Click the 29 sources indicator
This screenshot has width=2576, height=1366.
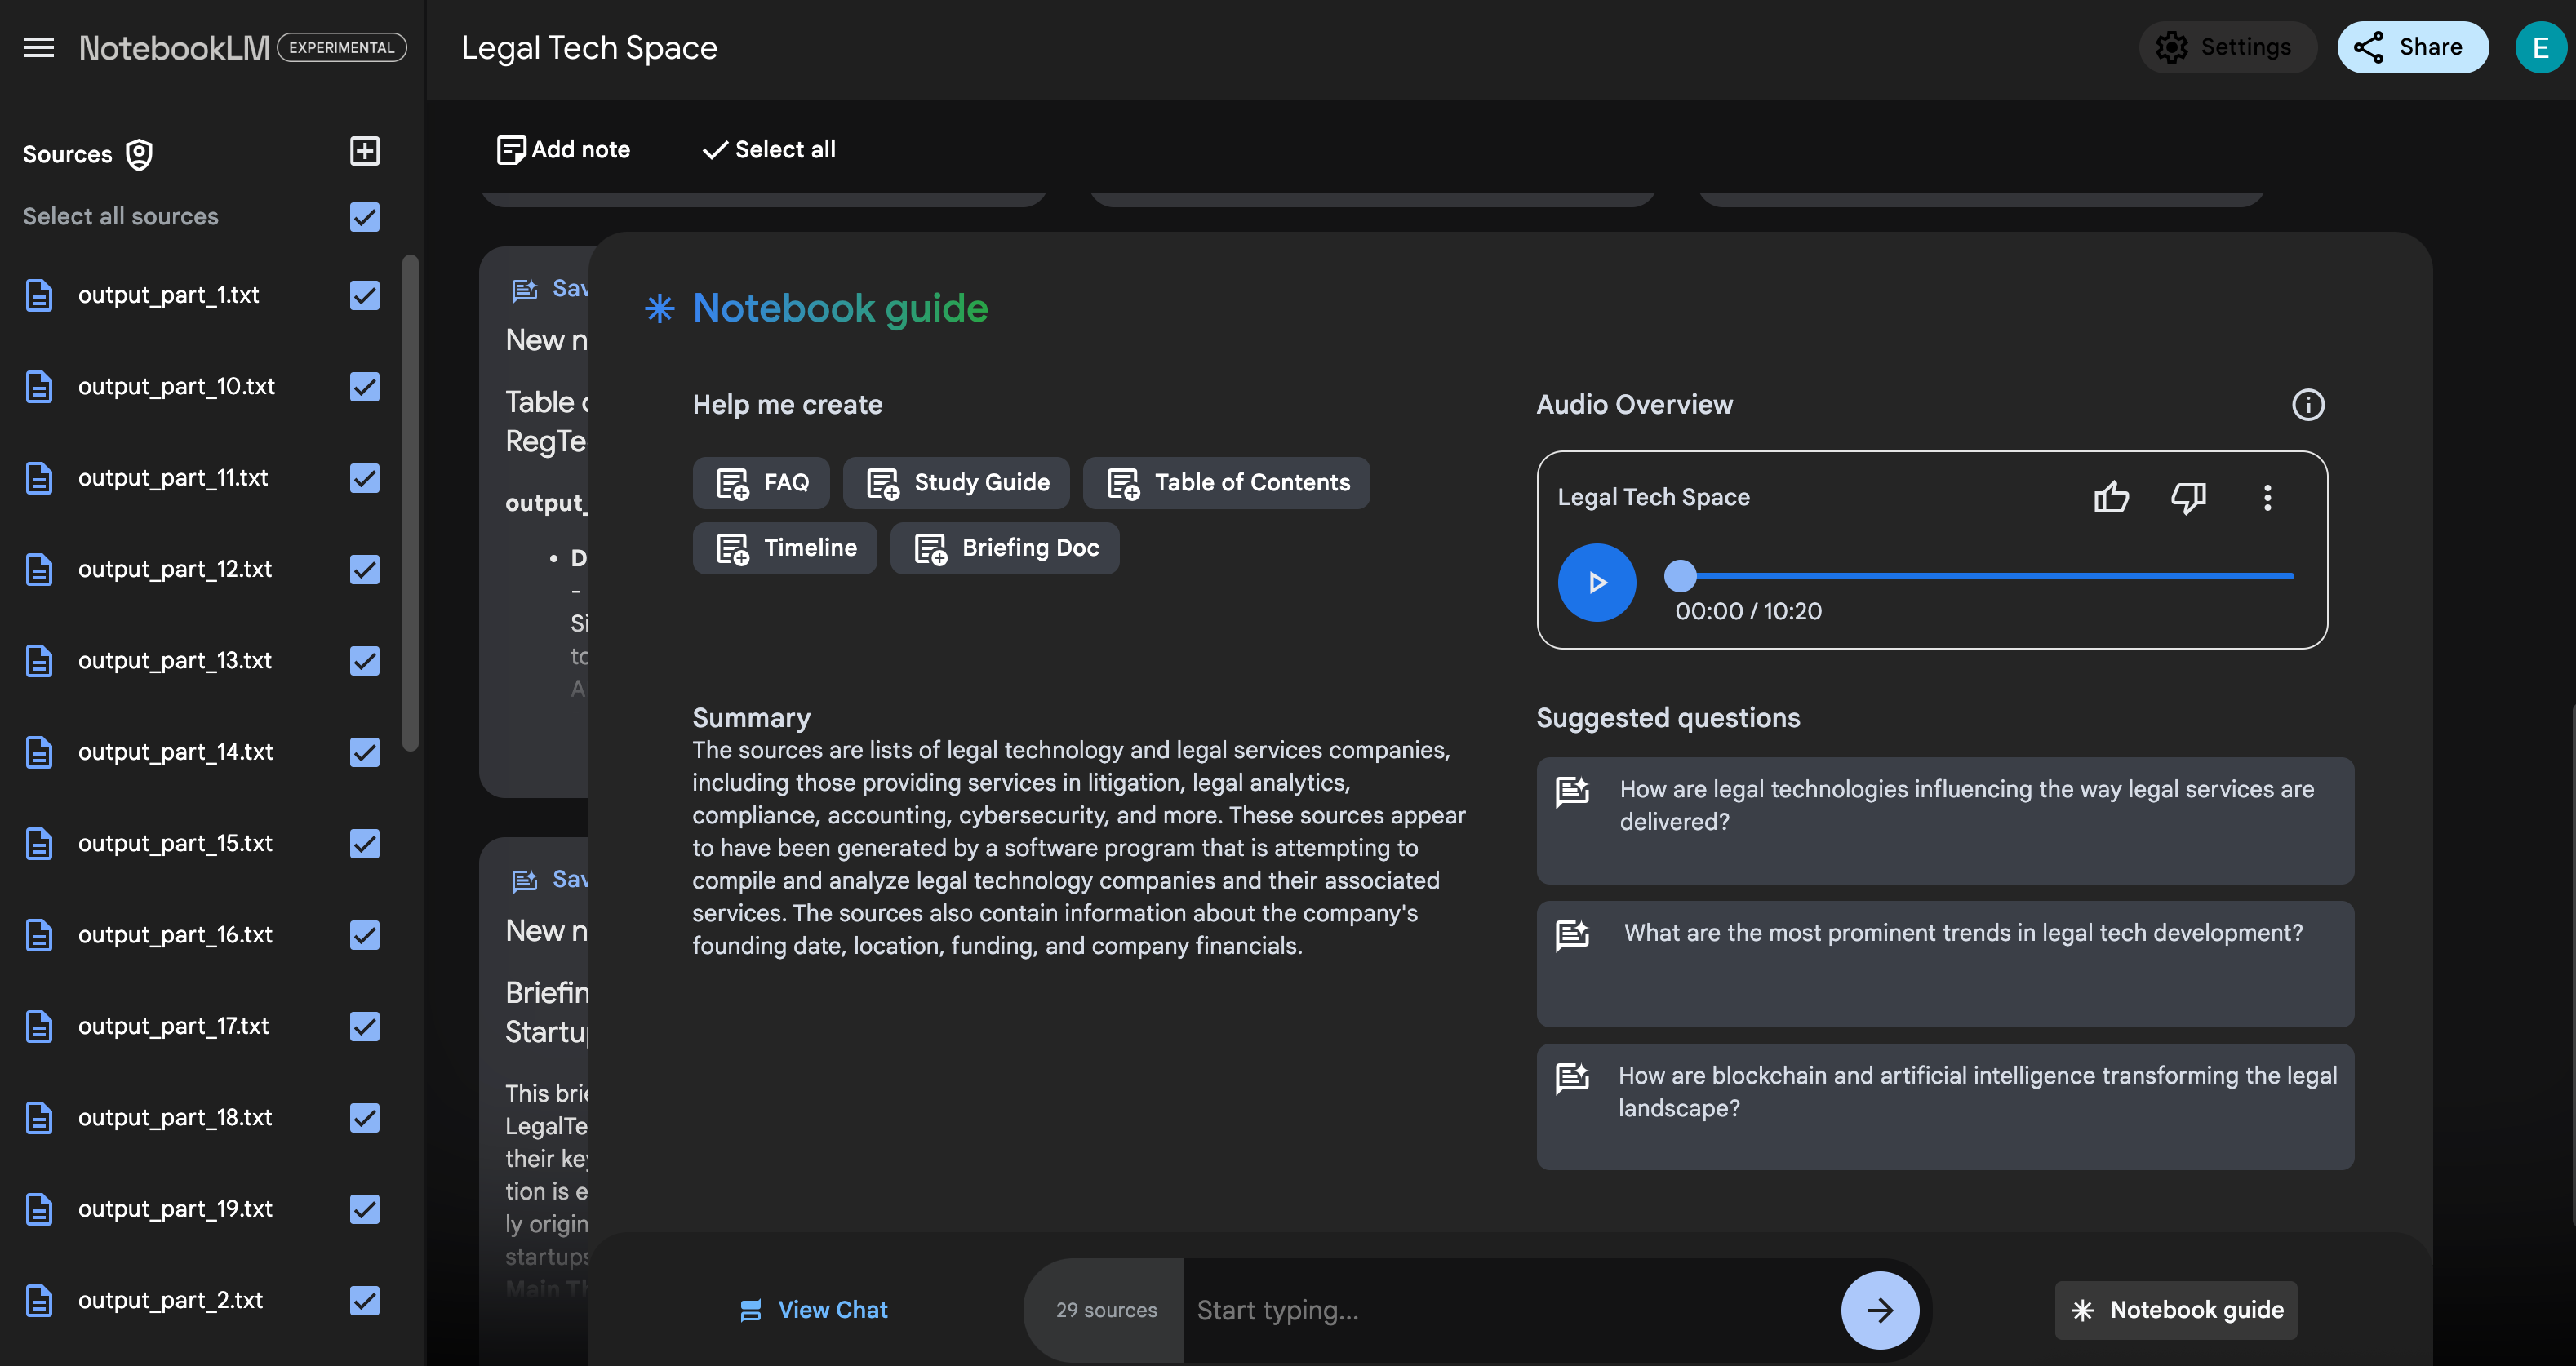pos(1105,1310)
